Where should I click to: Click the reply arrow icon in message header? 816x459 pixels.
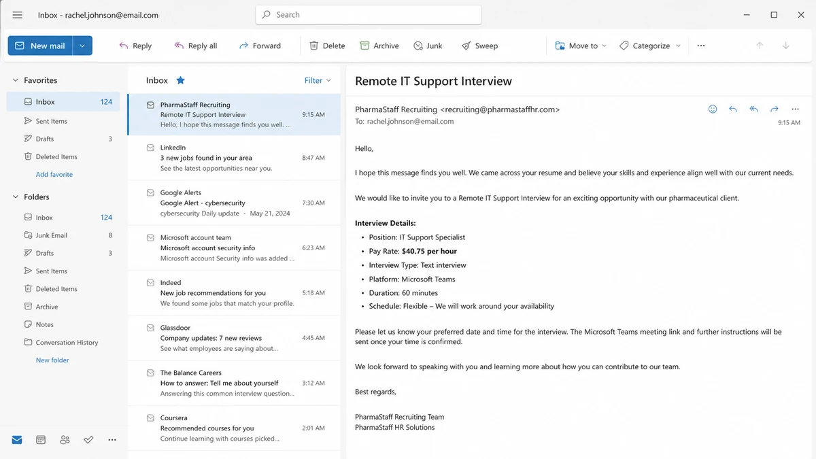733,109
